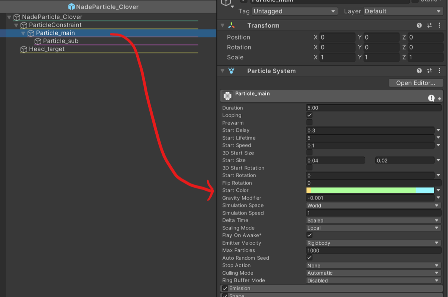Toggle the Play On Awake checkbox
Screen dimensions: 448x297
coord(309,235)
